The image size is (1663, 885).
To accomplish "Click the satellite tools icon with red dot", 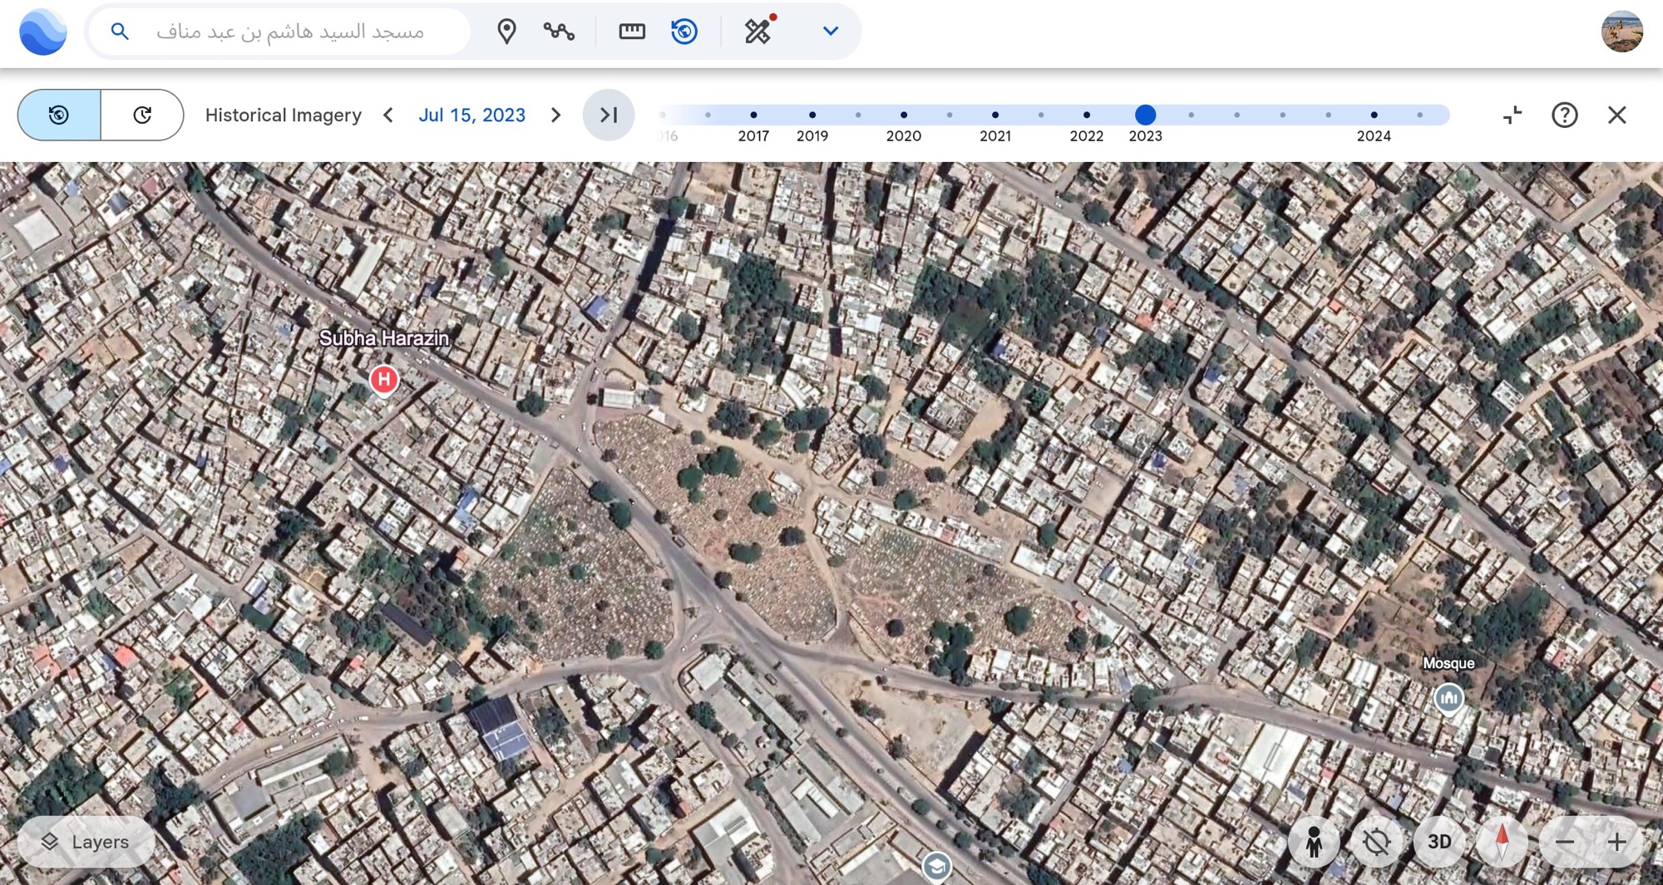I will pyautogui.click(x=758, y=32).
